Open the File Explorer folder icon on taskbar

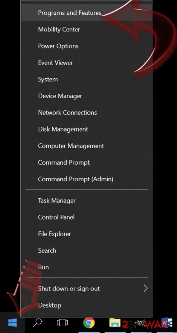pos(115,323)
